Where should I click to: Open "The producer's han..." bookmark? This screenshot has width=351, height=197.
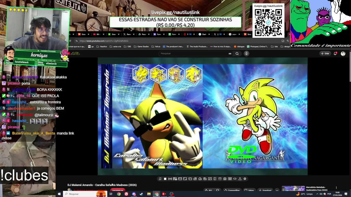[x=173, y=47]
